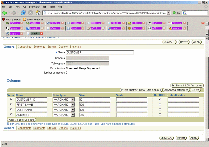Close the Oracl... browser tab

click(x=42, y=33)
